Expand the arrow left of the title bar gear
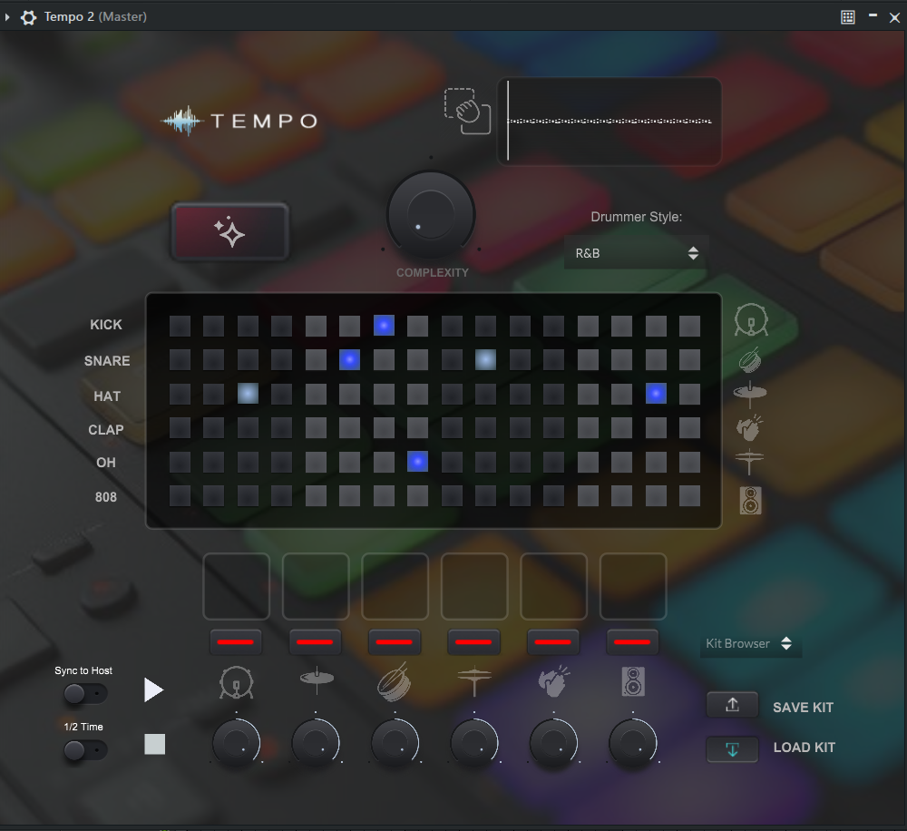 (7, 17)
